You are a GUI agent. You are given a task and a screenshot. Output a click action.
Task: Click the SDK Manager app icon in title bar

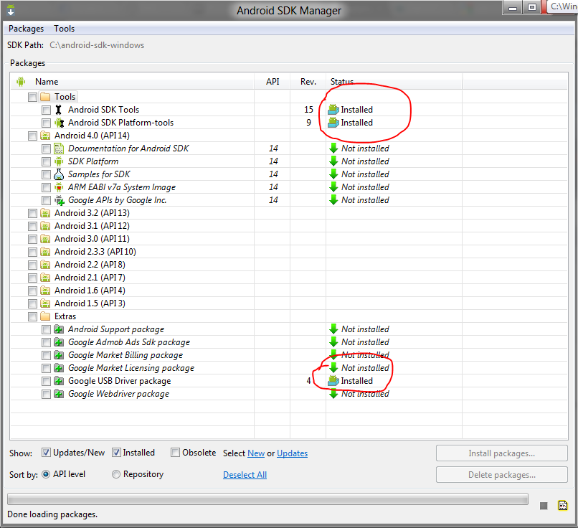tap(11, 10)
